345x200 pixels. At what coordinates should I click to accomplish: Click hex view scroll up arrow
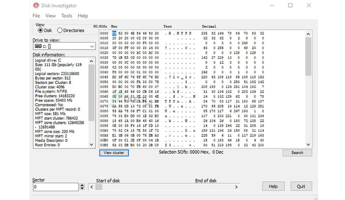[x=308, y=34]
